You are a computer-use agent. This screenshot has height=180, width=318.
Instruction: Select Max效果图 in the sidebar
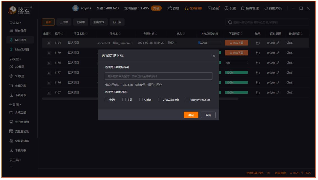[22, 50]
